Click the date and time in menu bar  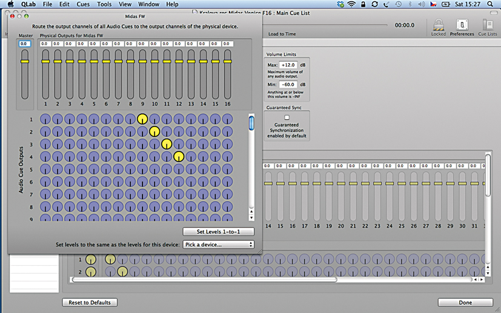468,4
